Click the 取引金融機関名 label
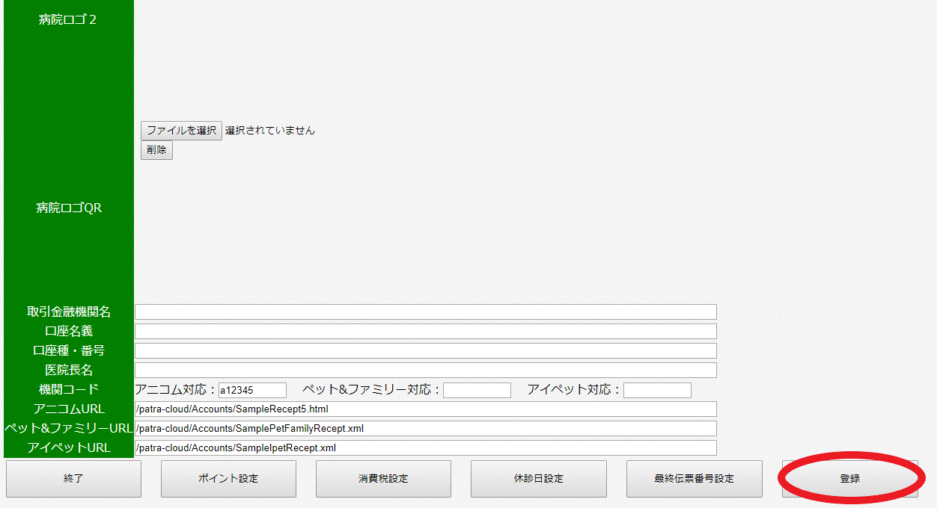937x508 pixels. pyautogui.click(x=69, y=312)
